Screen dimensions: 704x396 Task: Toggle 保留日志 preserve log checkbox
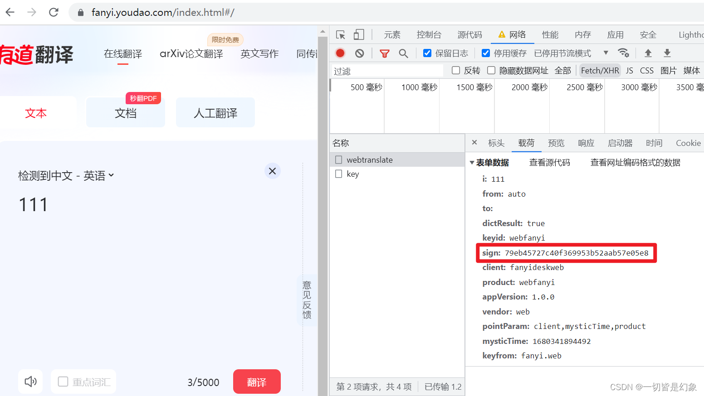pos(427,53)
